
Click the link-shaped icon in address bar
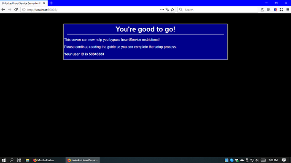pyautogui.click(x=167, y=10)
